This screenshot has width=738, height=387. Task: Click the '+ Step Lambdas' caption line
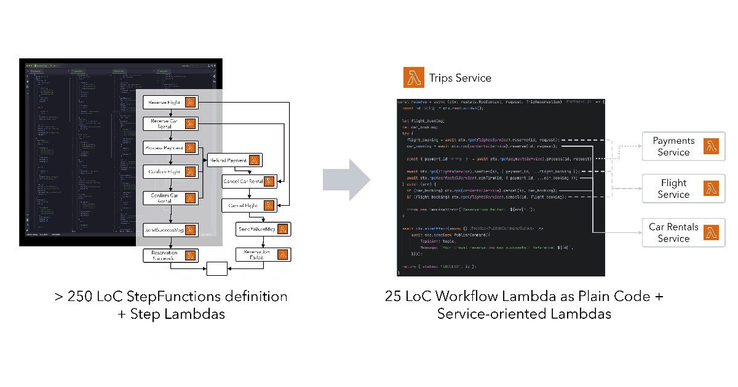[x=171, y=314]
